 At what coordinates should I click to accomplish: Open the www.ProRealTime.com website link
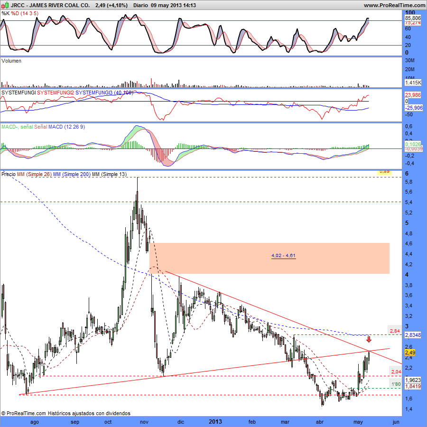[x=394, y=6]
